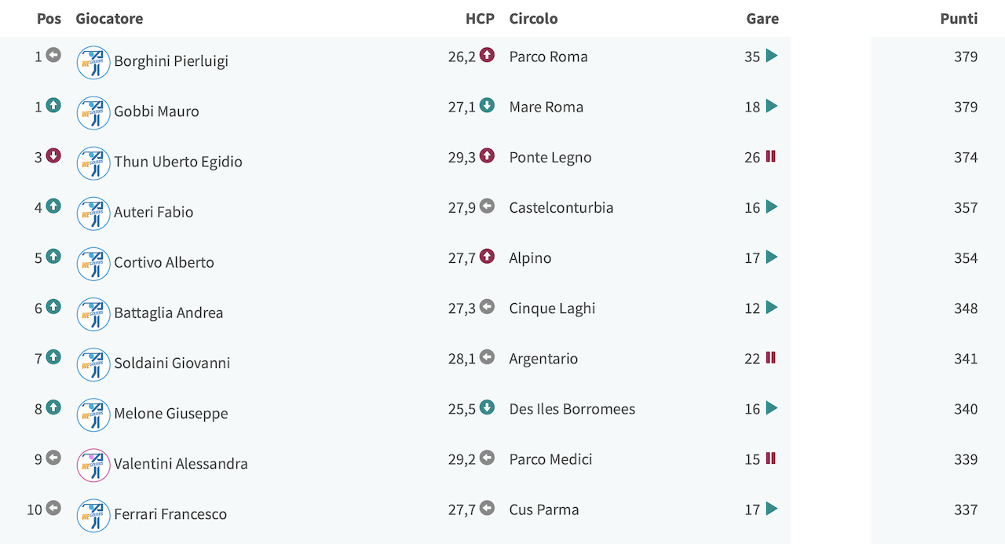Click the avatar icon next to Borghini Pierluigi
The height and width of the screenshot is (544, 1005).
[93, 62]
